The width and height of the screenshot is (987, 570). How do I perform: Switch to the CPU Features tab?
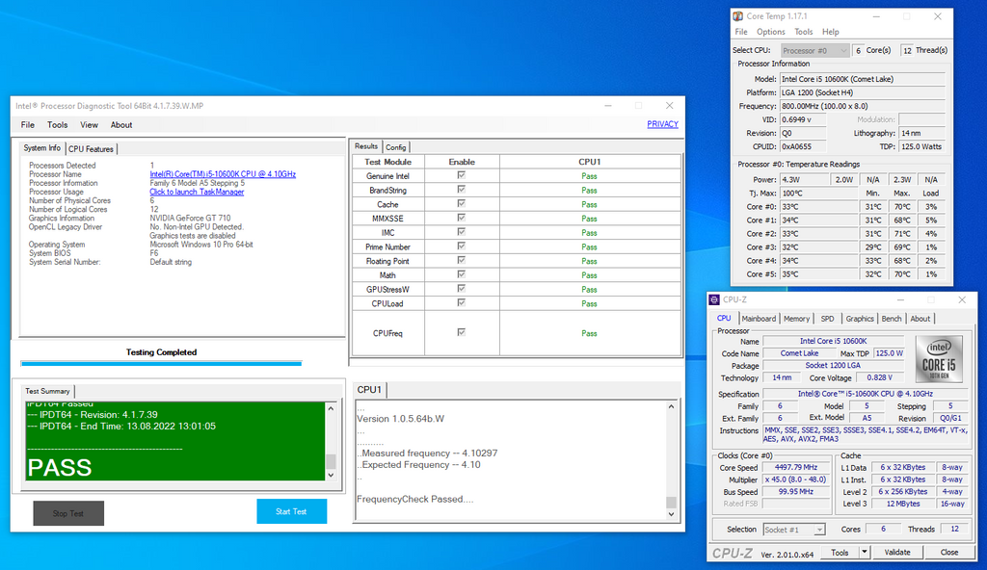point(91,149)
